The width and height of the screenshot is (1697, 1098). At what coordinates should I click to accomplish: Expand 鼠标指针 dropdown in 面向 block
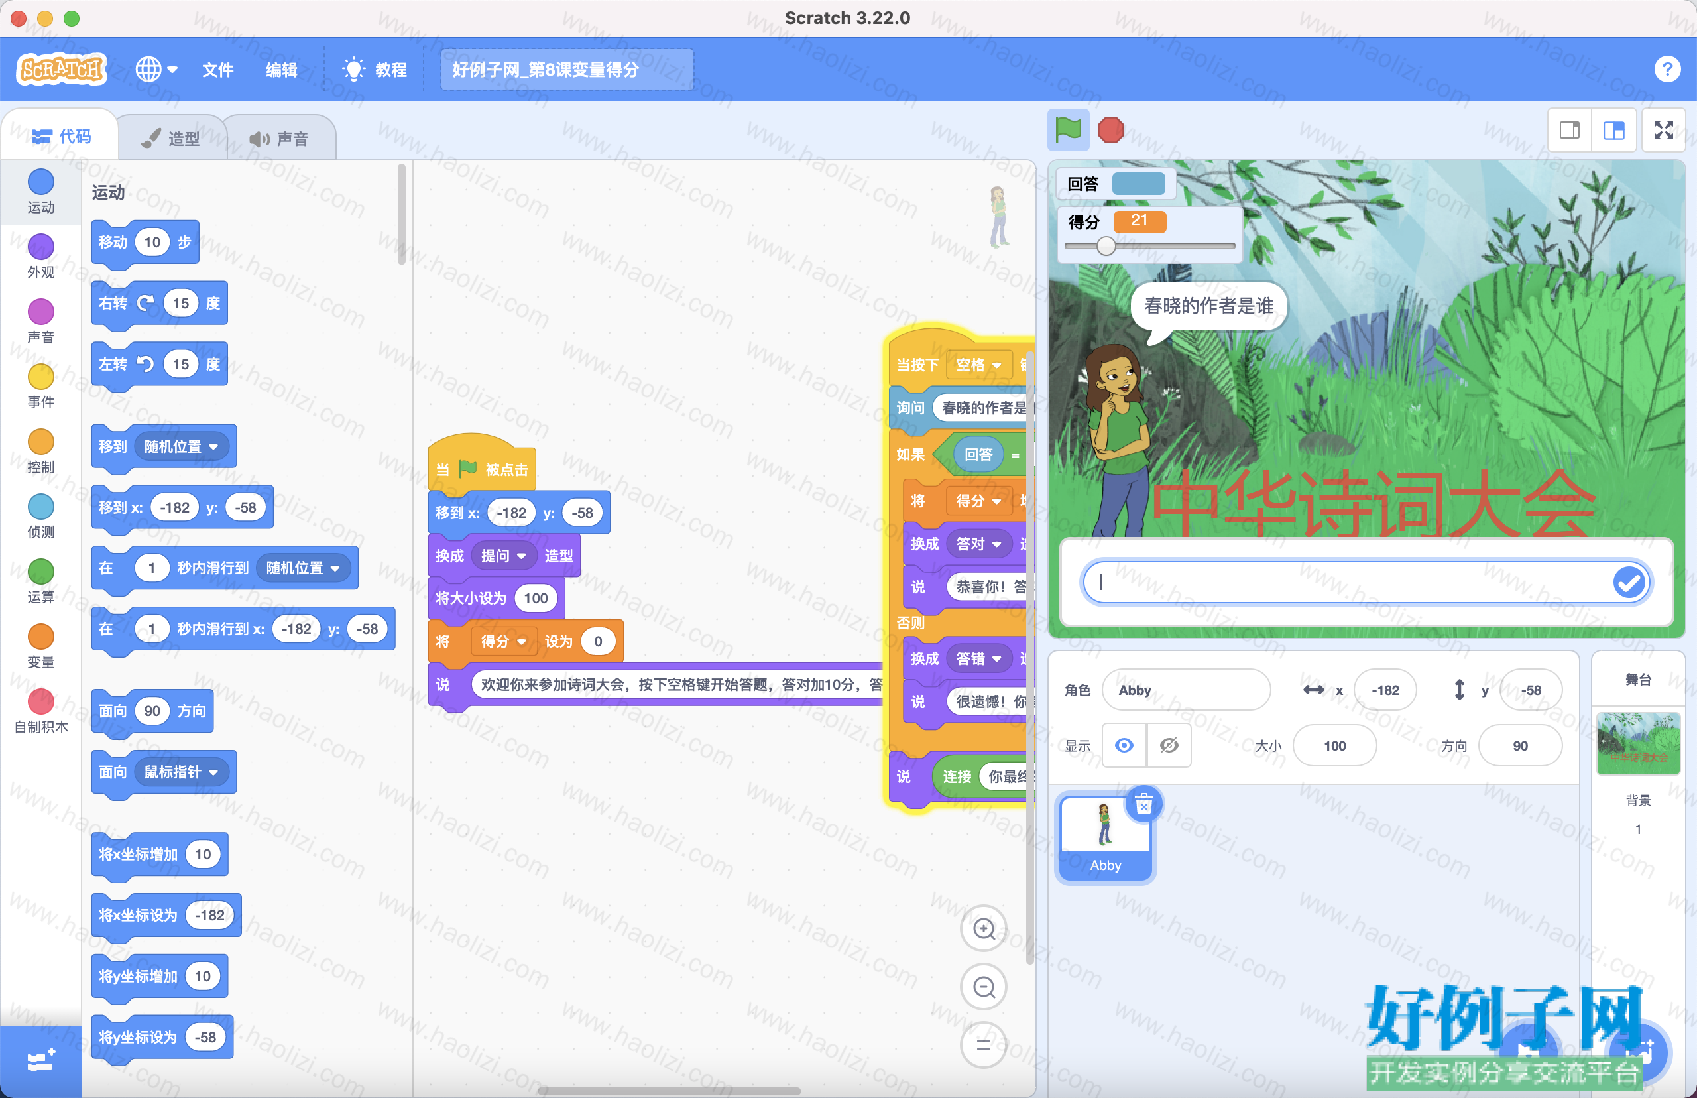coord(181,772)
